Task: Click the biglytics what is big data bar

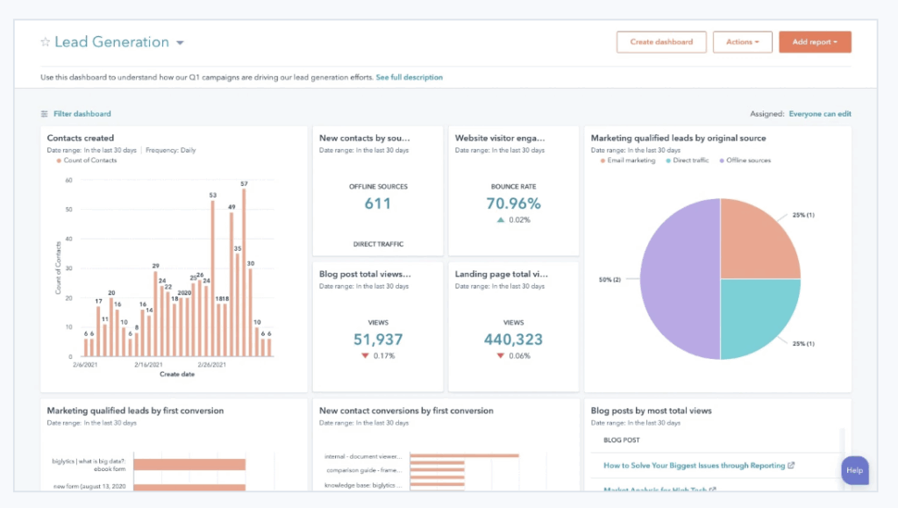Action: pos(189,464)
